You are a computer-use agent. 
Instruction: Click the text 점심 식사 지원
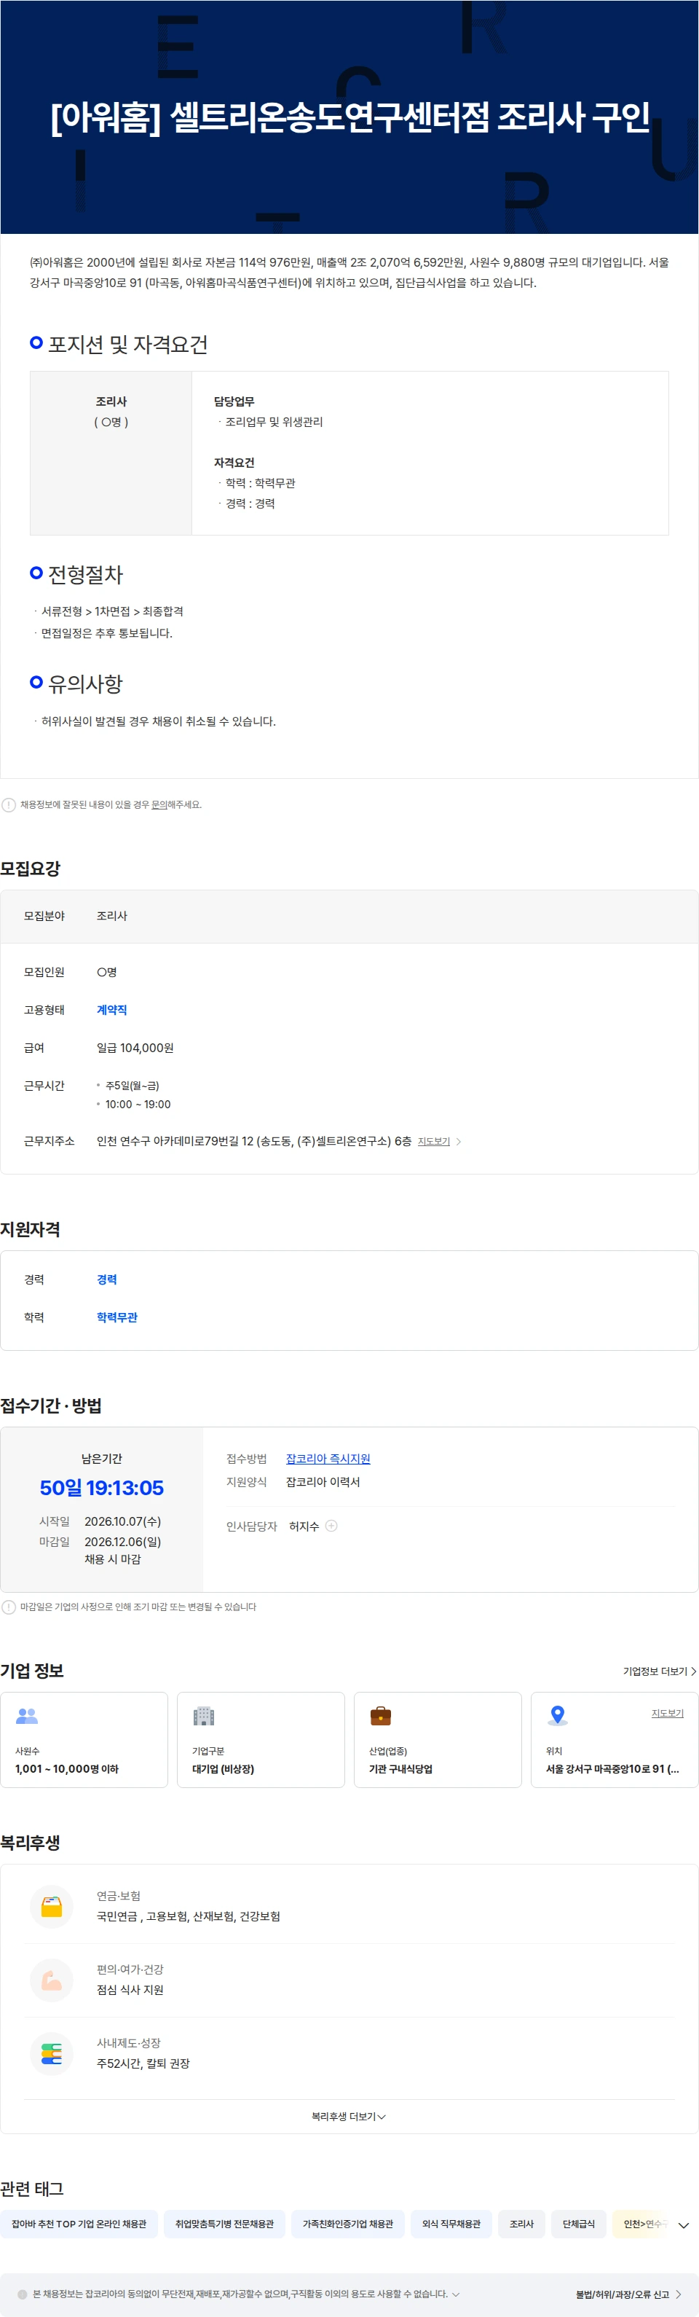pyautogui.click(x=130, y=1990)
